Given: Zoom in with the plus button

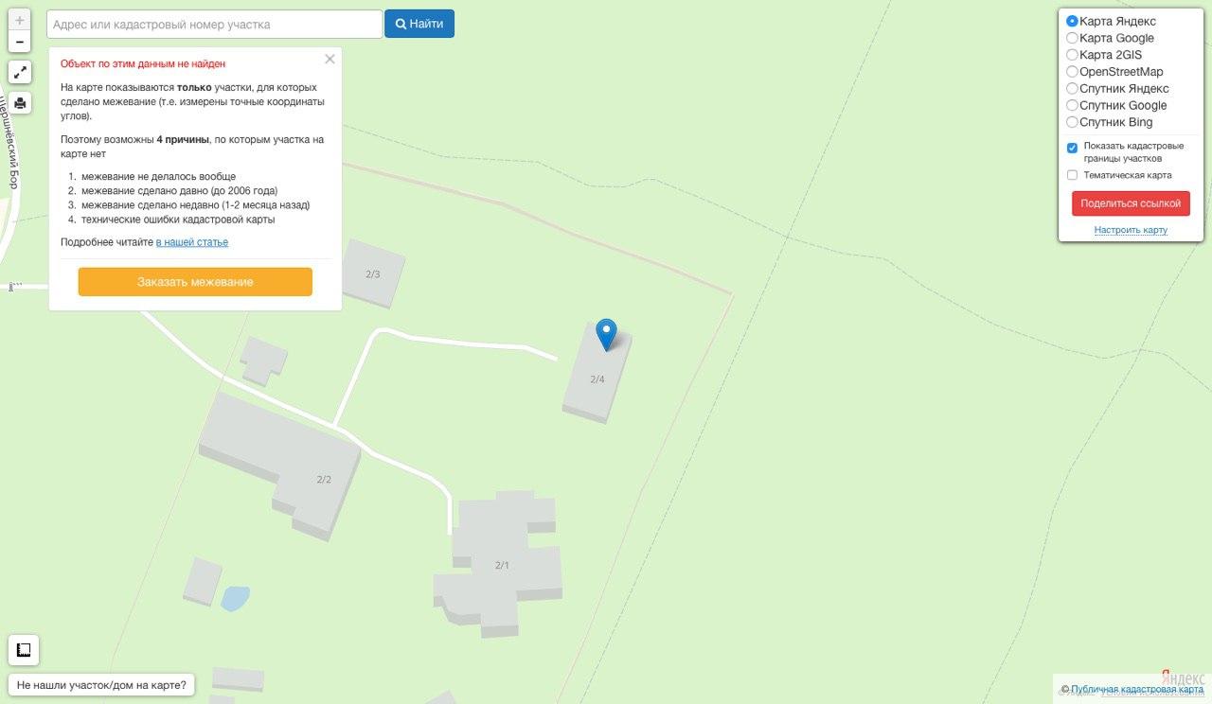Looking at the screenshot, I should [20, 20].
